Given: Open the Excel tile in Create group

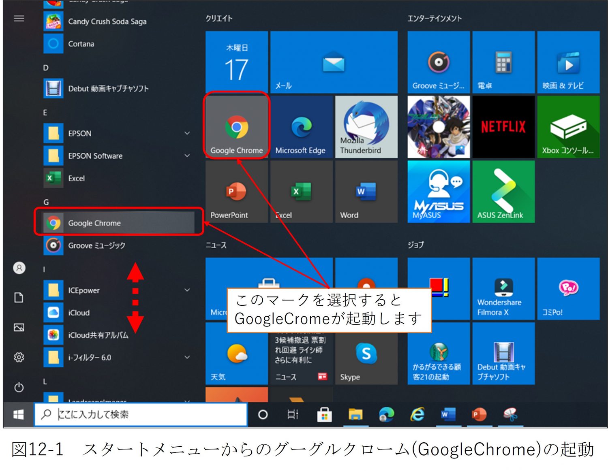Looking at the screenshot, I should point(301,192).
